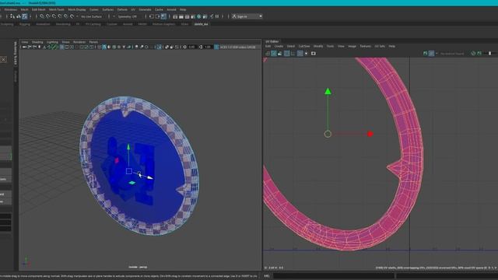
Task: Click the IPR render icon
Action: coord(187,16)
